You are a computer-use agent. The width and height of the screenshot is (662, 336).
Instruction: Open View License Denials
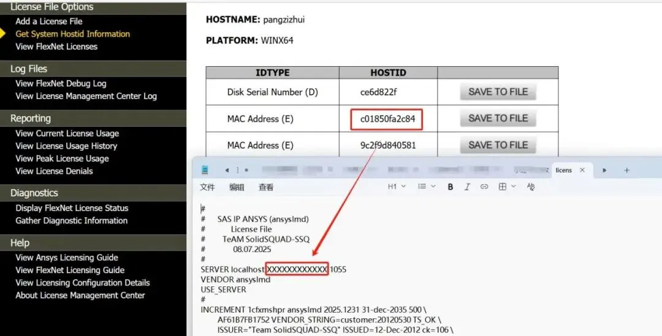54,171
